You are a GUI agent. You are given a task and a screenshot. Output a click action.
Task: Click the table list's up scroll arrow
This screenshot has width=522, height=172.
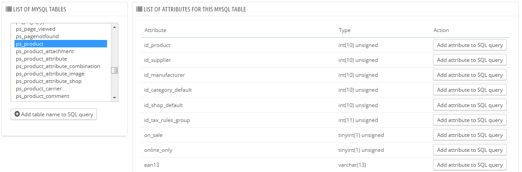pyautogui.click(x=114, y=27)
